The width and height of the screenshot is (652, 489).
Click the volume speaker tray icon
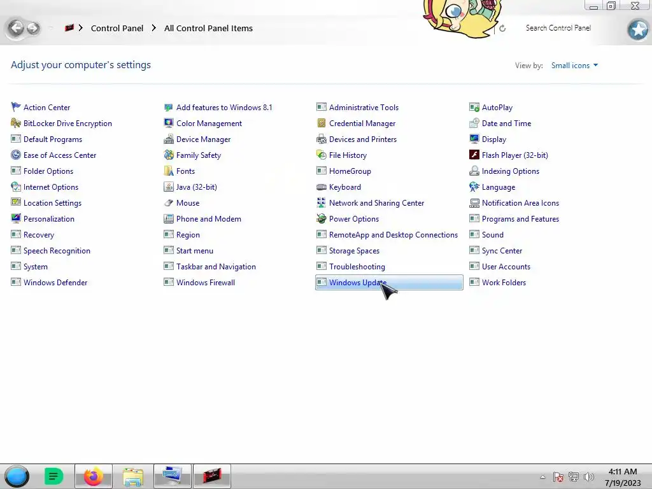click(589, 477)
